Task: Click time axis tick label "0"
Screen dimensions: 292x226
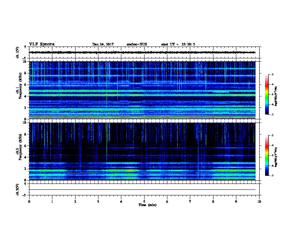Action: click(x=29, y=202)
